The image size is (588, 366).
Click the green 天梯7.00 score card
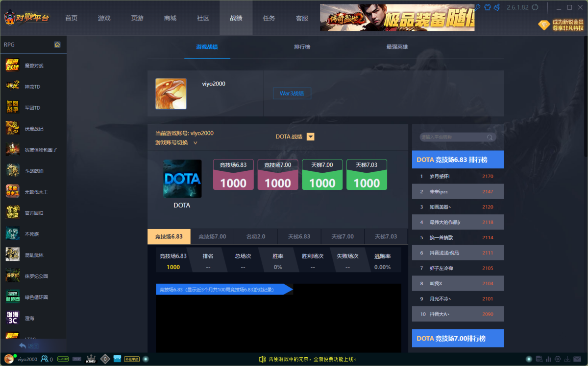tap(322, 175)
